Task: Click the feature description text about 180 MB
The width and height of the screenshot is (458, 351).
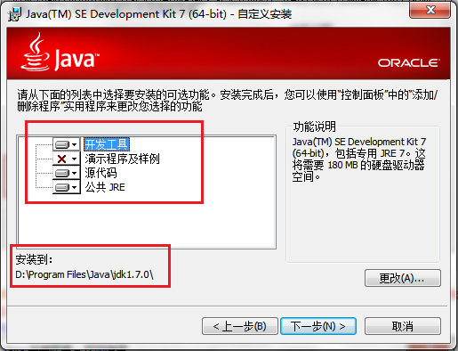Action: tap(359, 159)
